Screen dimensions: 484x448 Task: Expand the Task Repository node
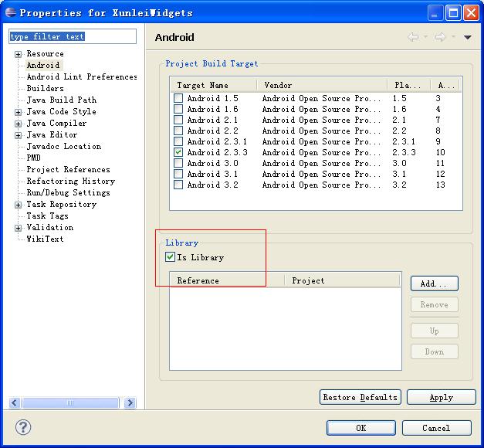pos(19,205)
